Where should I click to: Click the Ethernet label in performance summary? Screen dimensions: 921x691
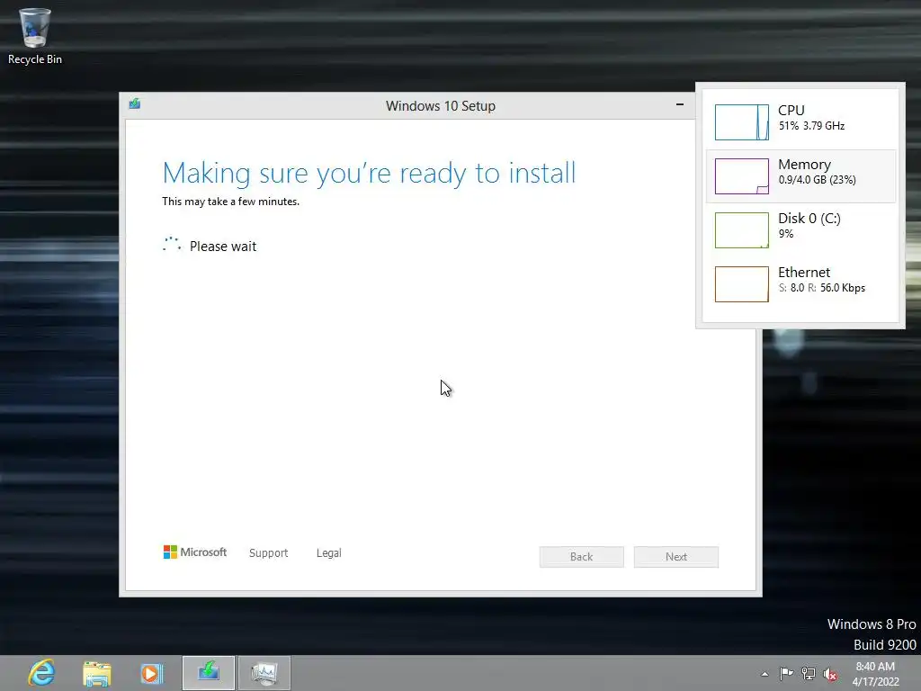[804, 273]
